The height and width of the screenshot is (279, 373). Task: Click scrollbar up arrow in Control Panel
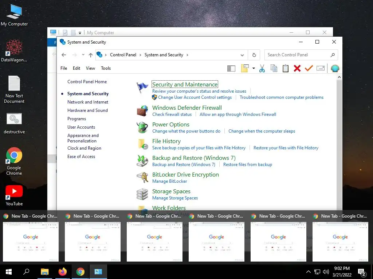point(339,77)
